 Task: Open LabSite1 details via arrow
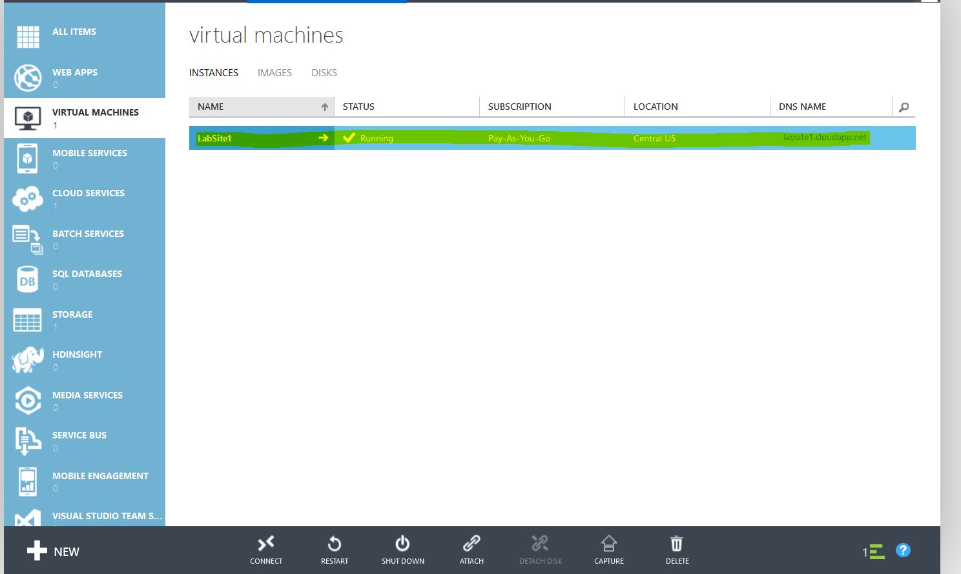[323, 138]
